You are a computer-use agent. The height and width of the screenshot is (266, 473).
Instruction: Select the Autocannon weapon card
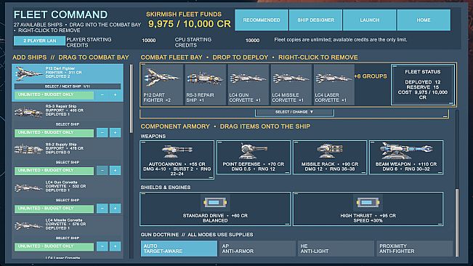(177, 160)
